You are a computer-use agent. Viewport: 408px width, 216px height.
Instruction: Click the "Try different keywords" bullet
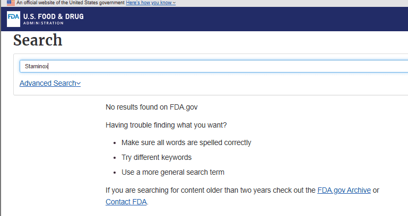coord(157,158)
